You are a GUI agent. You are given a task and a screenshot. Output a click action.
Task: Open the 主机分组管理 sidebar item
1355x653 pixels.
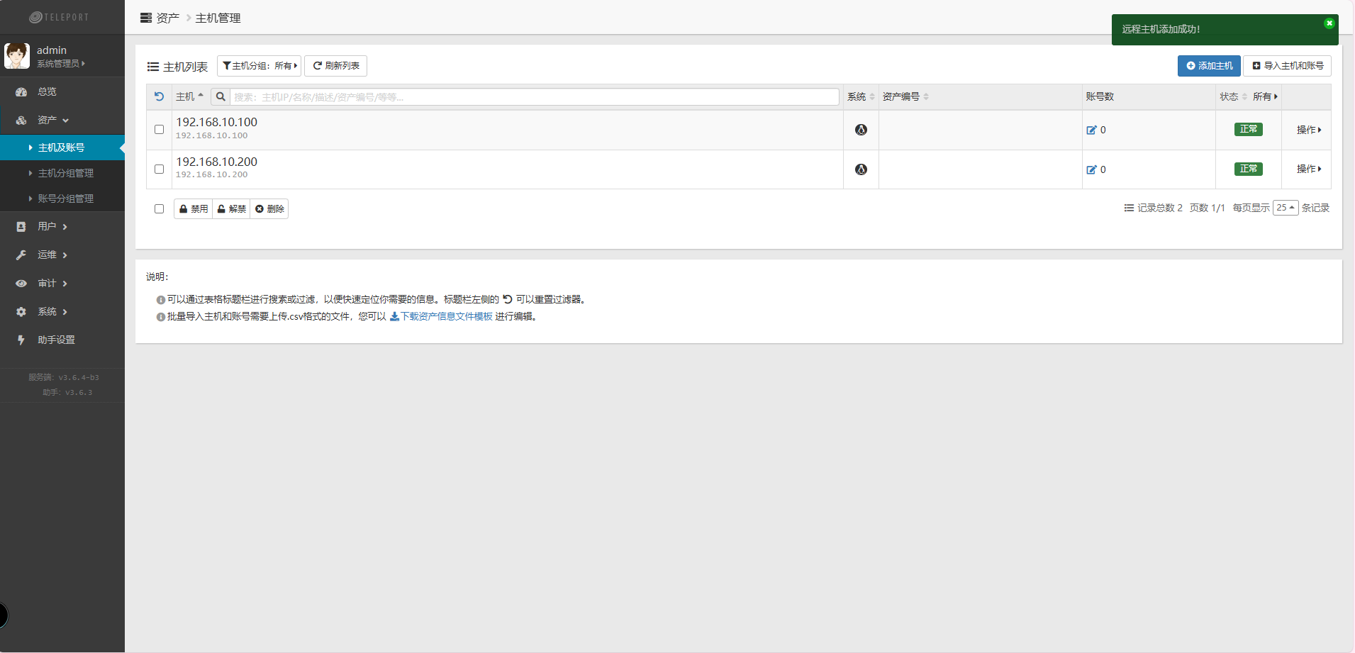point(65,173)
